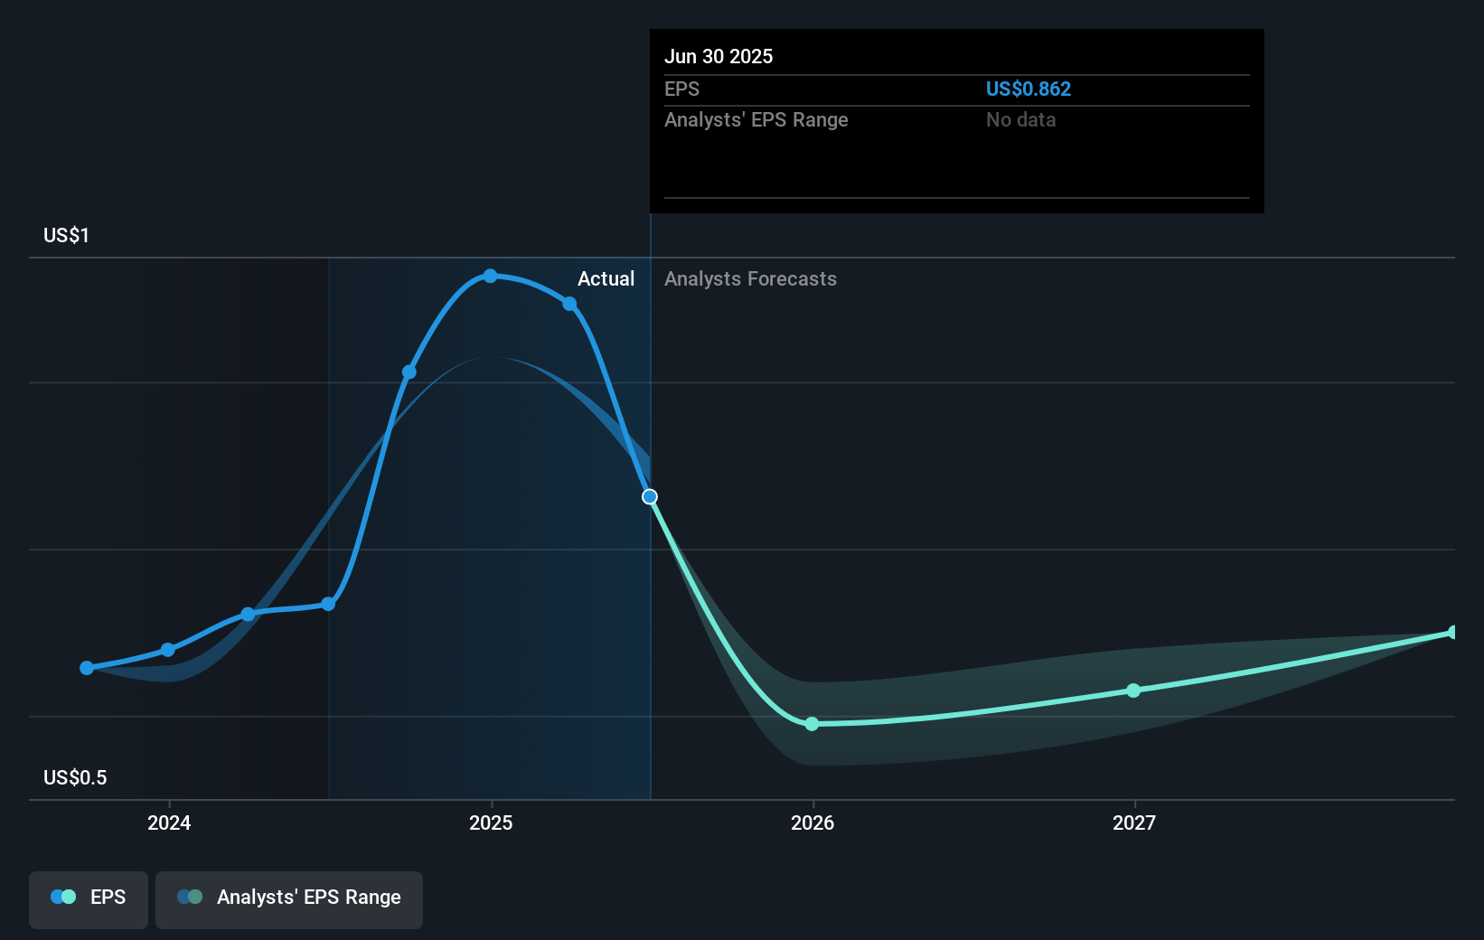Click the Actual label
1484x940 pixels.
point(606,278)
